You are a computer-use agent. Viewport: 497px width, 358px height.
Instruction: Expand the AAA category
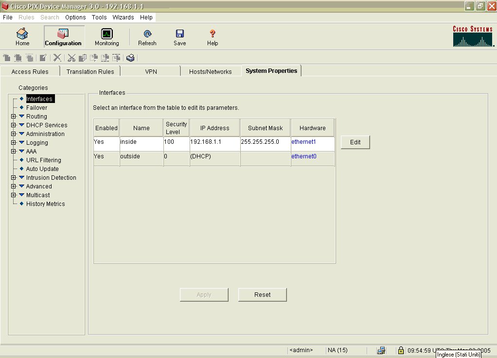point(14,151)
